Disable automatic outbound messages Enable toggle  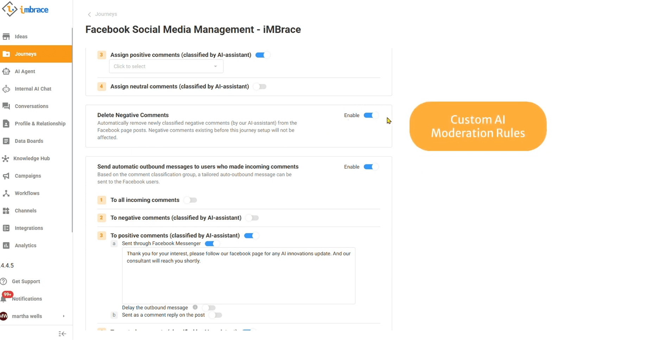pos(371,167)
